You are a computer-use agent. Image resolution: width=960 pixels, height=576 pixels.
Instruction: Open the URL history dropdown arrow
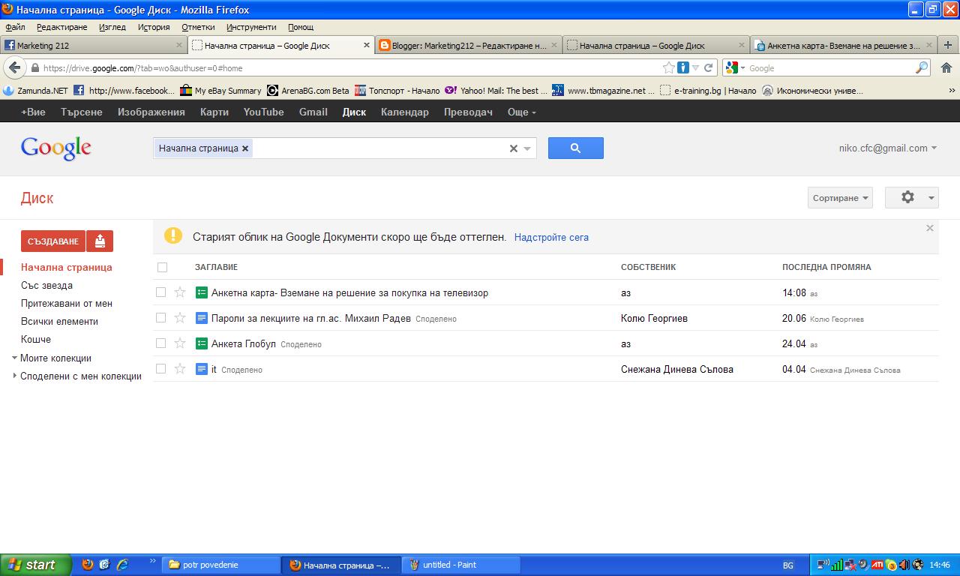(695, 67)
